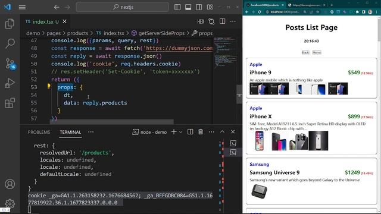Open Source Control view with 16 changes
The height and width of the screenshot is (214, 381).
[10, 64]
